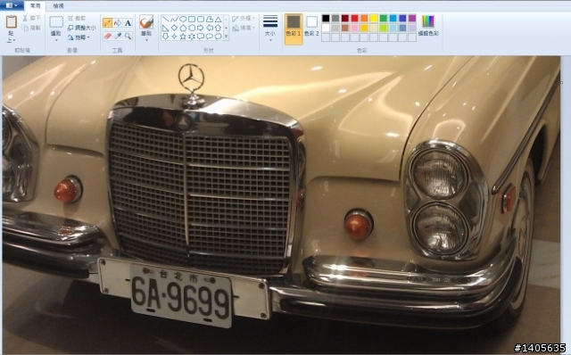Open the 旋轉 (Rotate) dropdown

point(79,37)
